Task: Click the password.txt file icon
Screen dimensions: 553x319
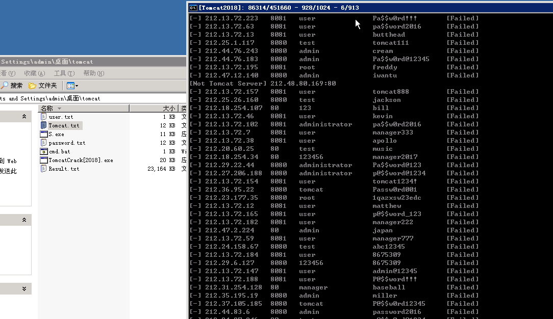Action: pyautogui.click(x=43, y=143)
